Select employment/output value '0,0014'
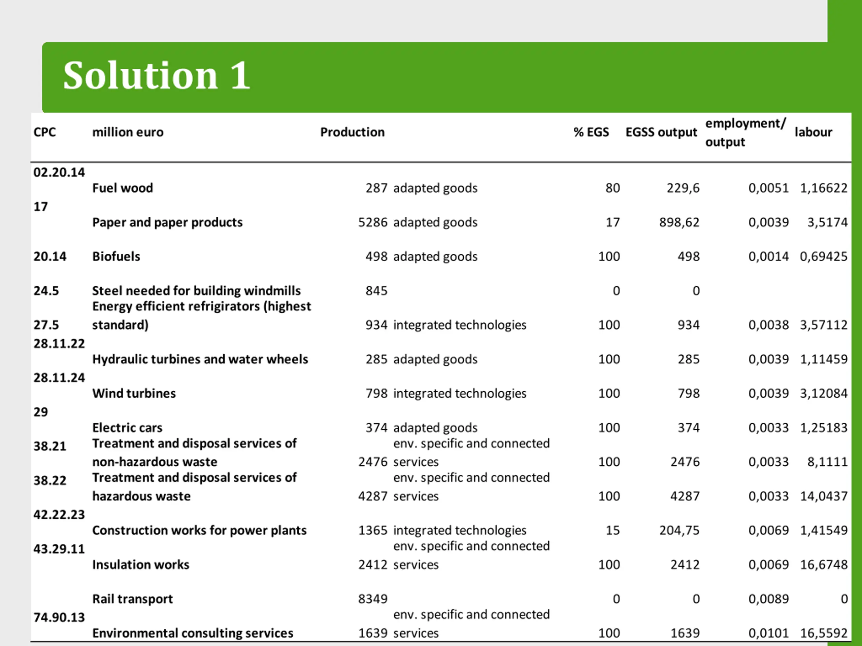This screenshot has height=646, width=862. (768, 257)
